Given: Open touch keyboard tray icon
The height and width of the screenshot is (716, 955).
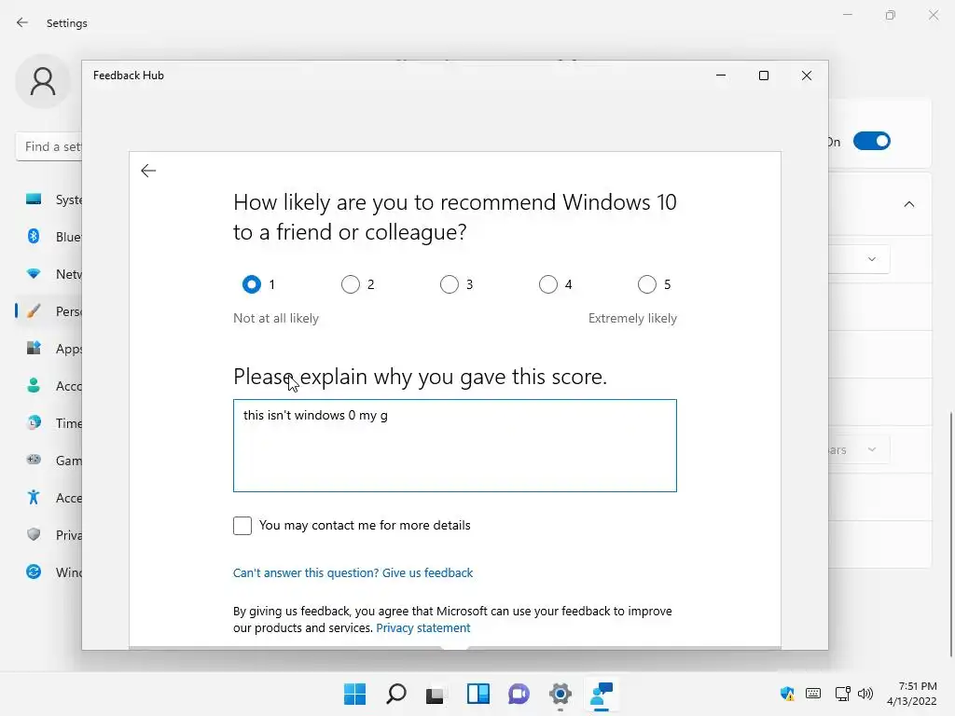Looking at the screenshot, I should (x=813, y=693).
